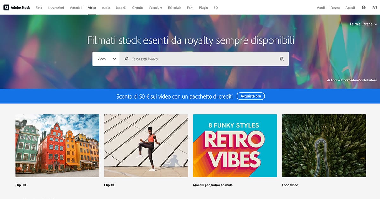Select the Audio menu item

(x=106, y=8)
